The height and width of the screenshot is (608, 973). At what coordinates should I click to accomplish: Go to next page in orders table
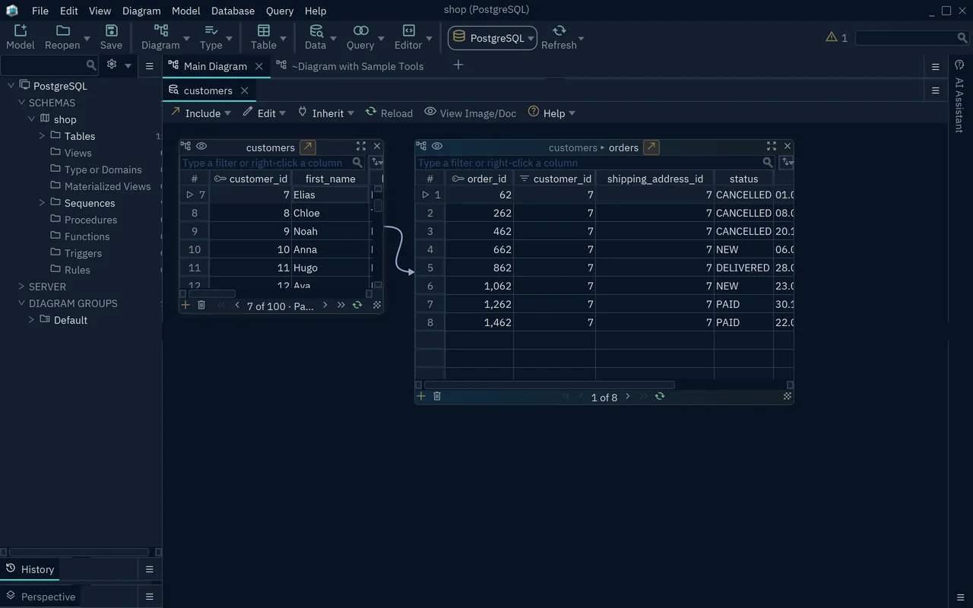[628, 396]
